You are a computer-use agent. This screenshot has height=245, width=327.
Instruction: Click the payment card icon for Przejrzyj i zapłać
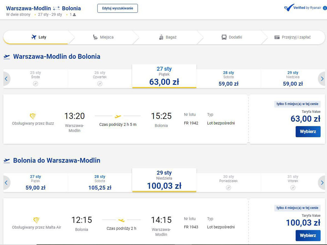point(277,37)
